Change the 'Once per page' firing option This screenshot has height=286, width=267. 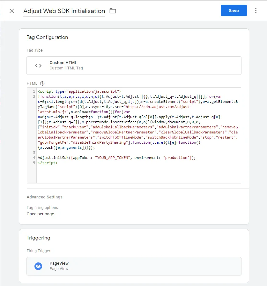pos(41,214)
